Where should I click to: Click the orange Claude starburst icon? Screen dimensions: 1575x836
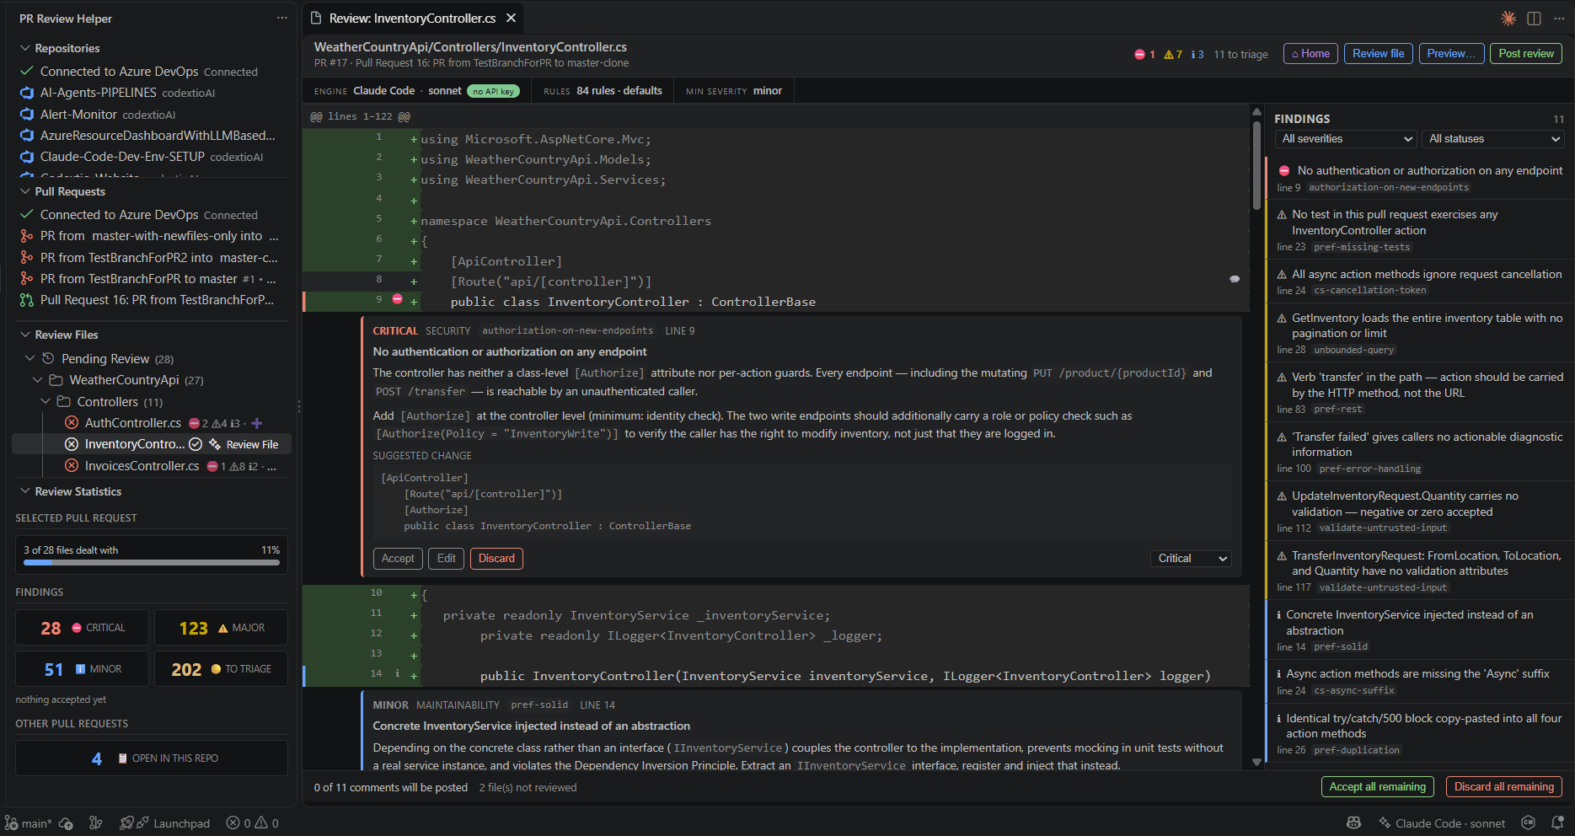tap(1508, 19)
